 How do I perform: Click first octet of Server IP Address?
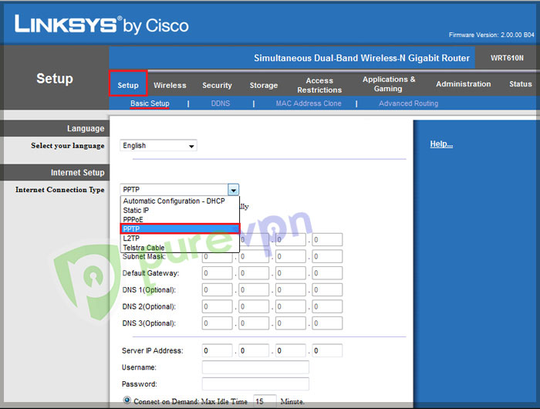coord(217,350)
